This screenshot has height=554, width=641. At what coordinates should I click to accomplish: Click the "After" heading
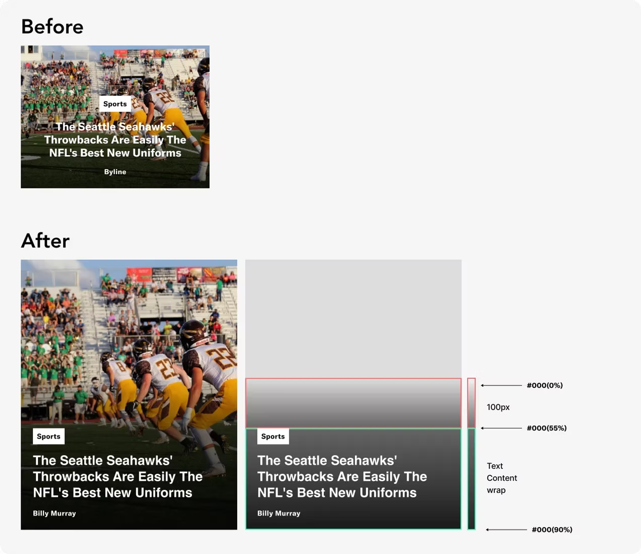tap(45, 241)
